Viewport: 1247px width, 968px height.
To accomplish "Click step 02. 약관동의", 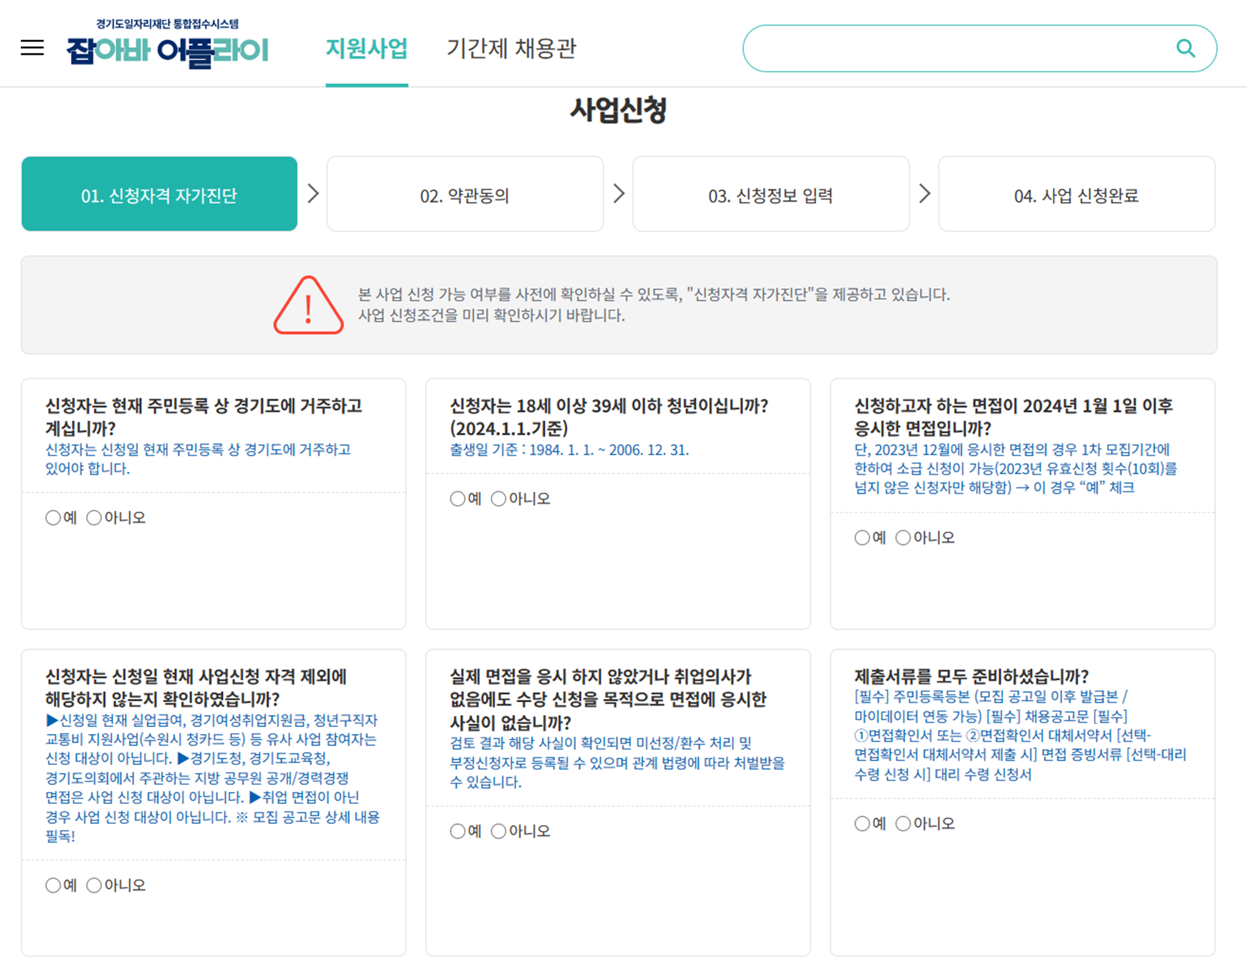I will coord(465,195).
